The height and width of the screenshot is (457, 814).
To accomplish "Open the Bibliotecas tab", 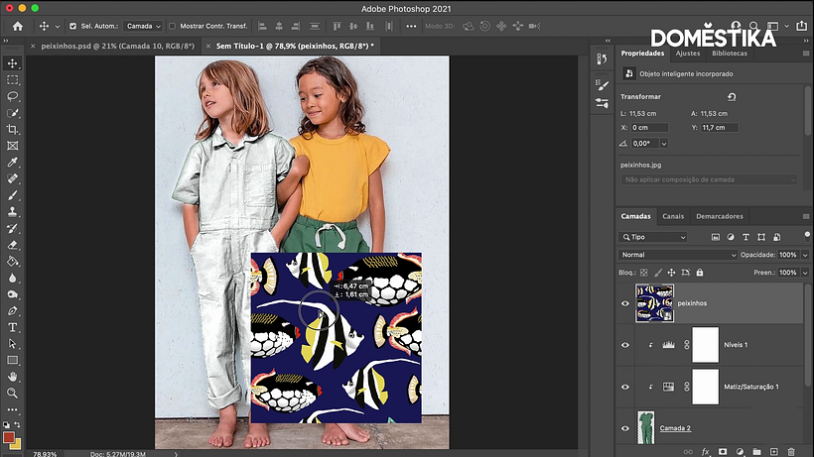I will pyautogui.click(x=730, y=54).
